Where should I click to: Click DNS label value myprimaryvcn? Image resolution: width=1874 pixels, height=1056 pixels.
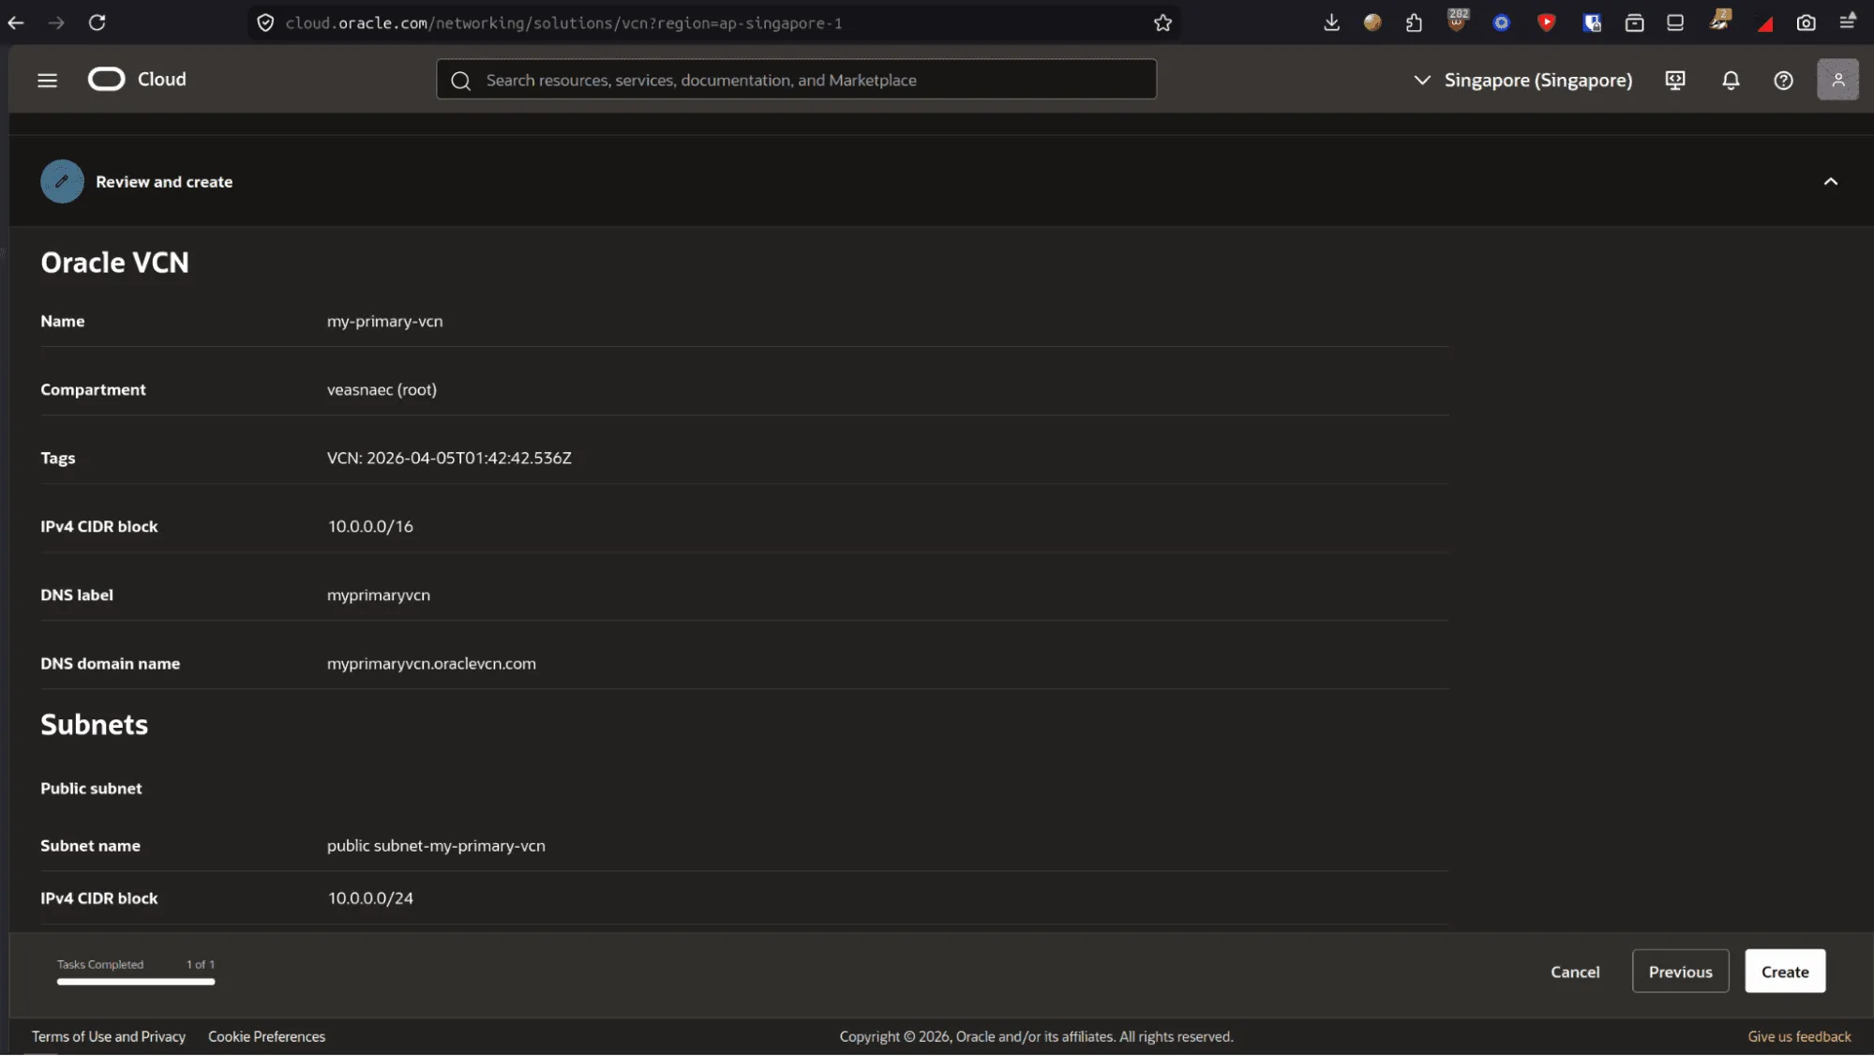point(378,595)
